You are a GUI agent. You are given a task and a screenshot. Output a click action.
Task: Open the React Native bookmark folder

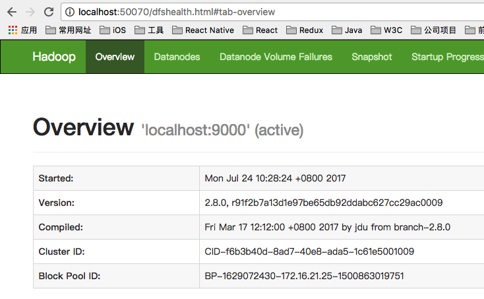click(203, 30)
